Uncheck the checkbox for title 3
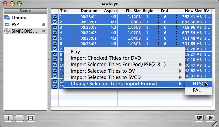 click(x=55, y=27)
